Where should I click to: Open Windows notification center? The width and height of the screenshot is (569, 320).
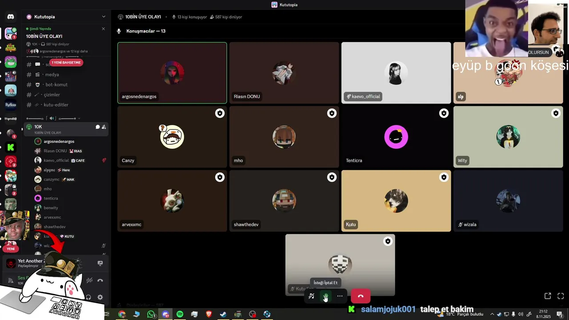click(x=560, y=314)
